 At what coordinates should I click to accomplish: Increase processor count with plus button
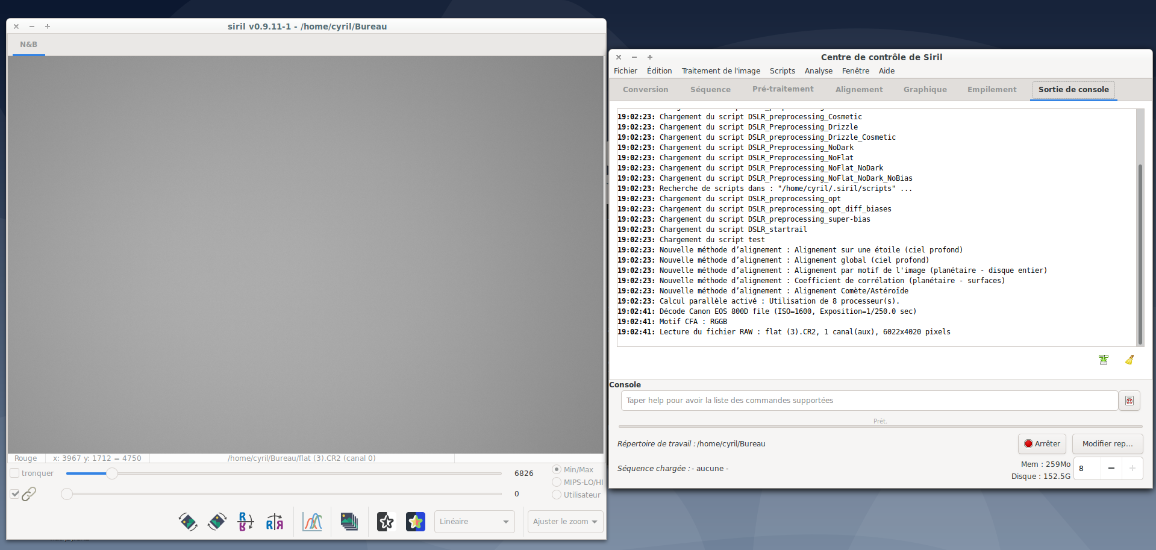(x=1133, y=468)
